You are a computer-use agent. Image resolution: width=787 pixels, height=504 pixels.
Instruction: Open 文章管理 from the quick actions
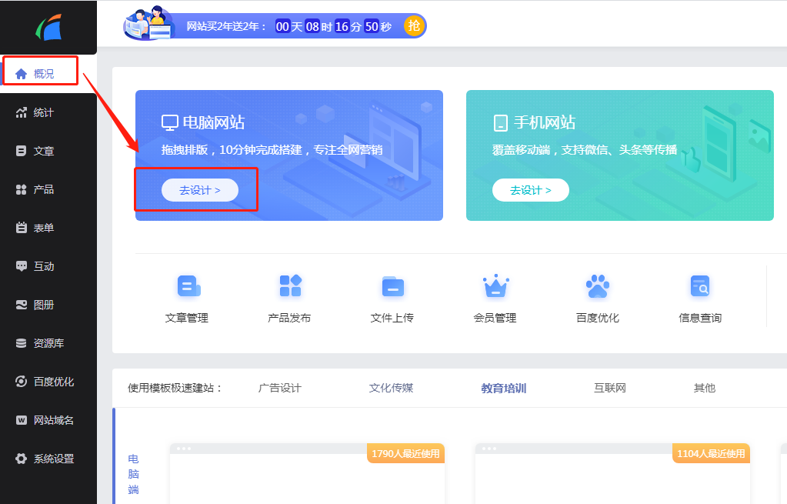pos(188,296)
